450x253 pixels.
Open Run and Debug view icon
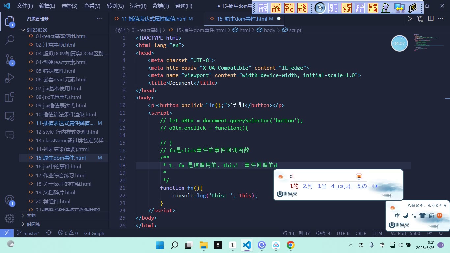click(x=10, y=78)
